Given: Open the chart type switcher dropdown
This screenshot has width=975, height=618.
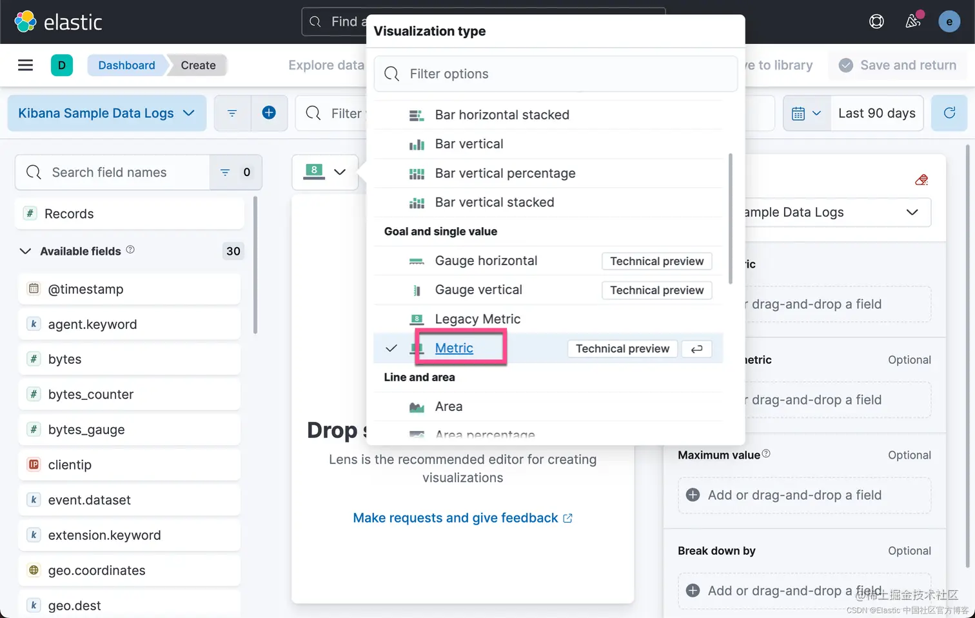Looking at the screenshot, I should pos(325,172).
